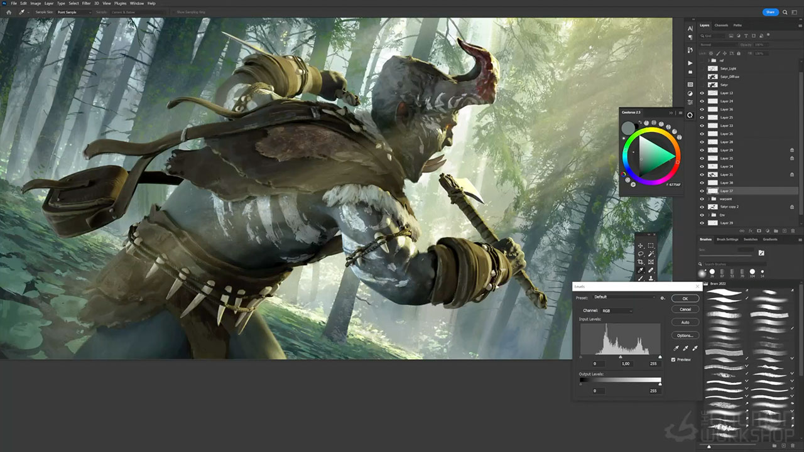Screen dimensions: 804x452
Task: Pick the white point eyedropper in Levels
Action: coord(695,348)
